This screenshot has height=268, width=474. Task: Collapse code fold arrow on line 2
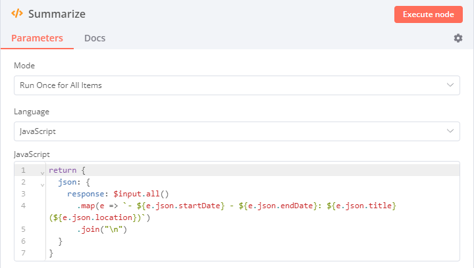tap(42, 185)
